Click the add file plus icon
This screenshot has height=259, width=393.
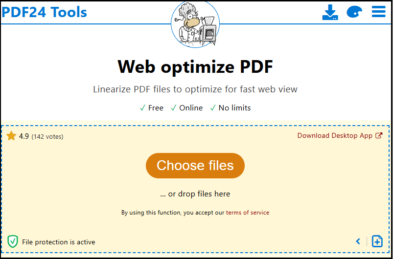(377, 241)
